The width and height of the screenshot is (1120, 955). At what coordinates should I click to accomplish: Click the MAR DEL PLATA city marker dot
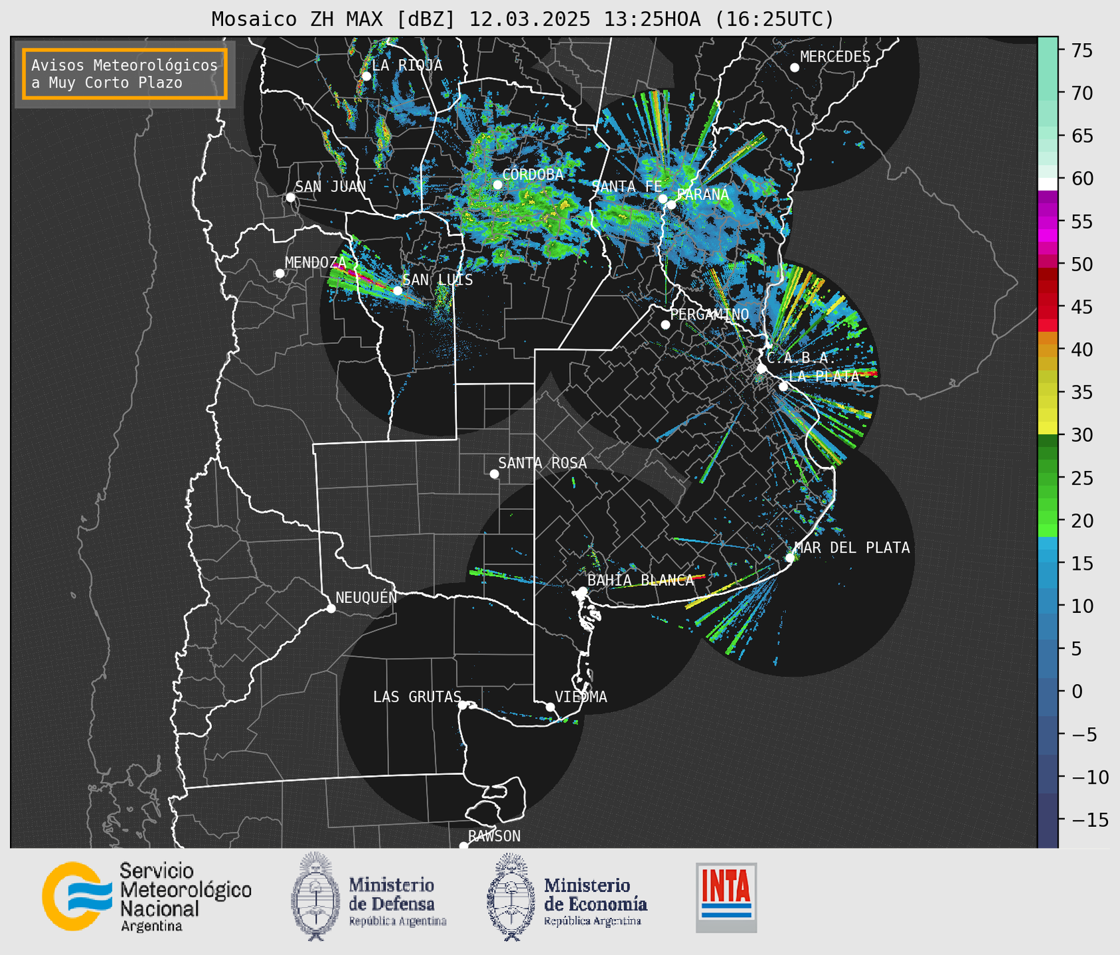(790, 558)
